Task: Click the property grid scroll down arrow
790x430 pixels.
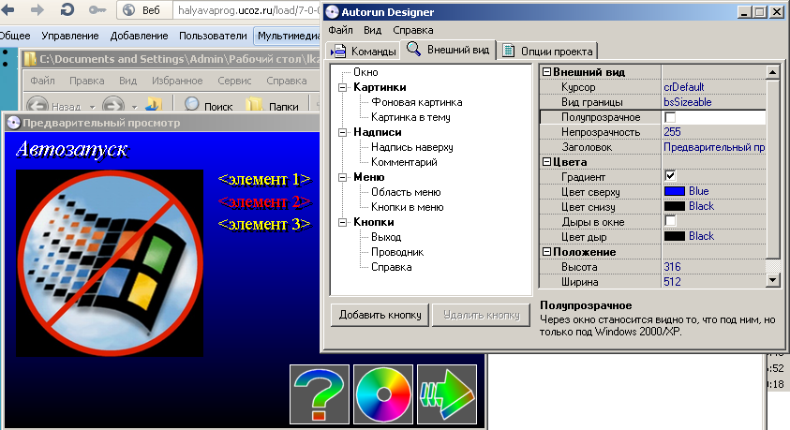Action: (x=772, y=280)
